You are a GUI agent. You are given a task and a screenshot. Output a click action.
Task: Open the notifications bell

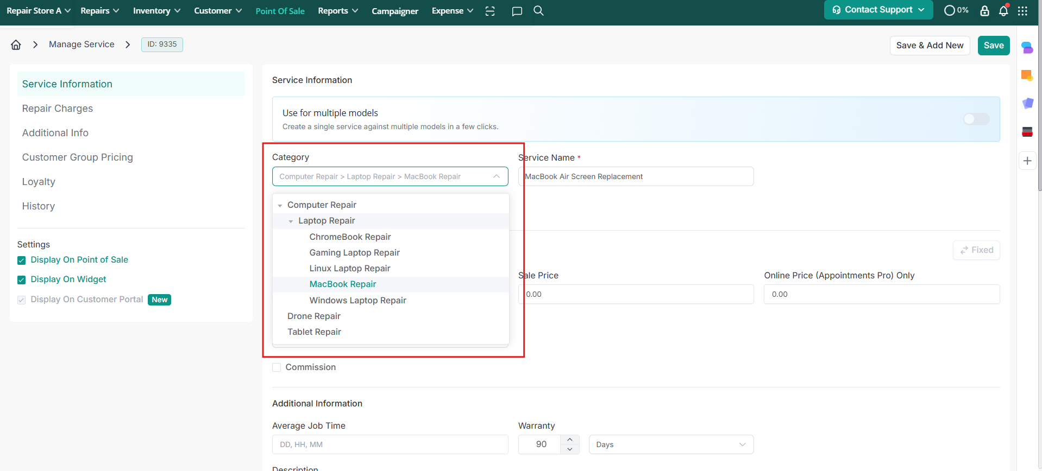[x=1003, y=11]
